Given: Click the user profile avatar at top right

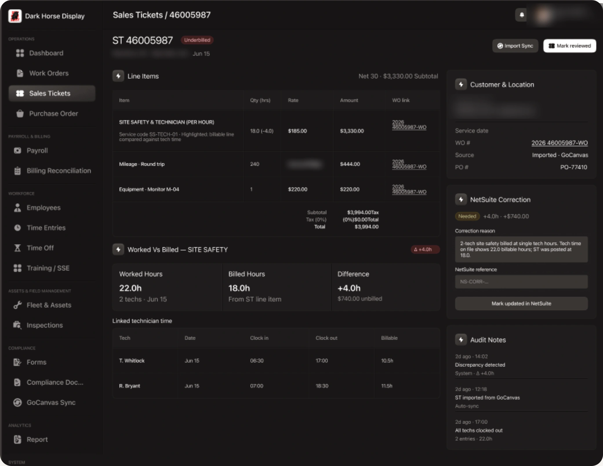Looking at the screenshot, I should pyautogui.click(x=544, y=15).
